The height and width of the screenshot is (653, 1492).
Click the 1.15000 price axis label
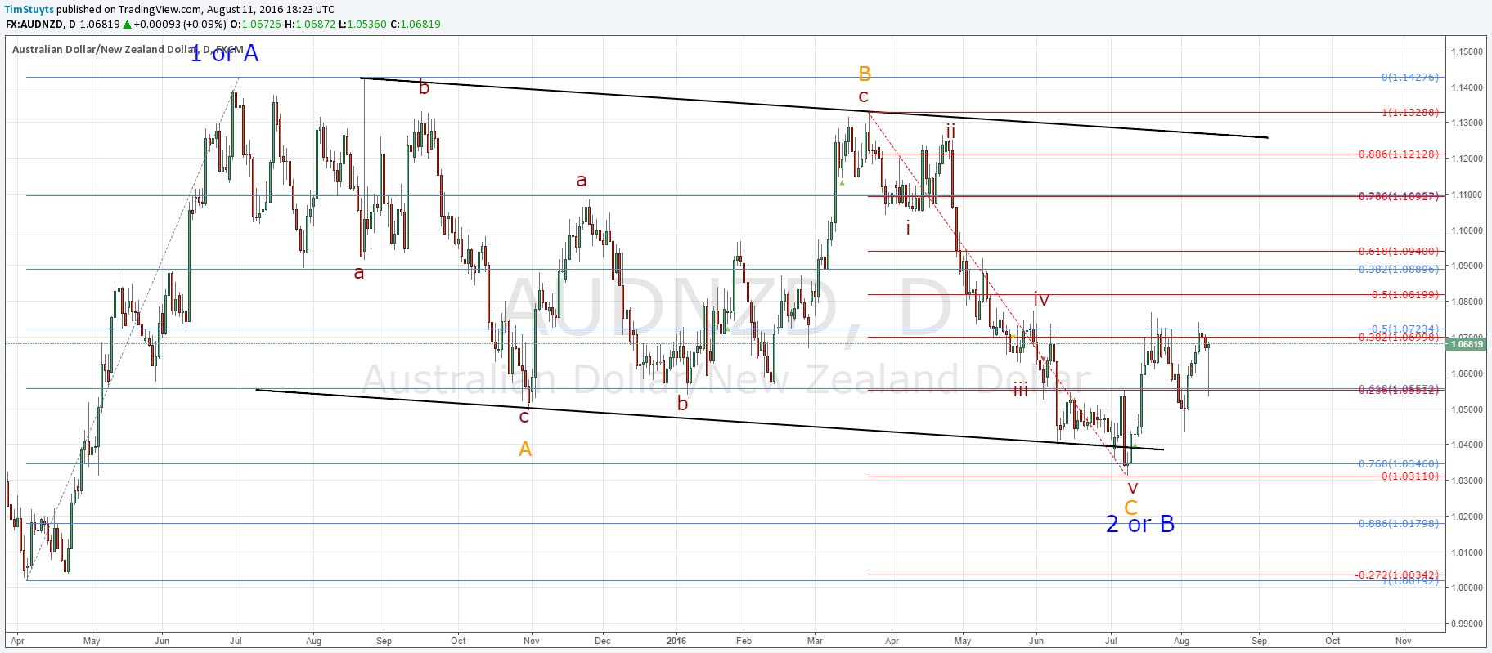point(1467,51)
